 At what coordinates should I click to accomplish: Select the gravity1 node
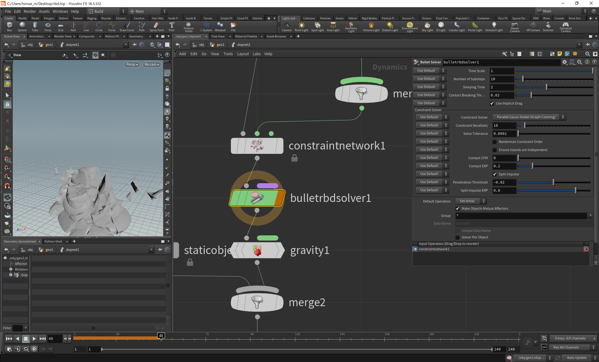point(257,250)
